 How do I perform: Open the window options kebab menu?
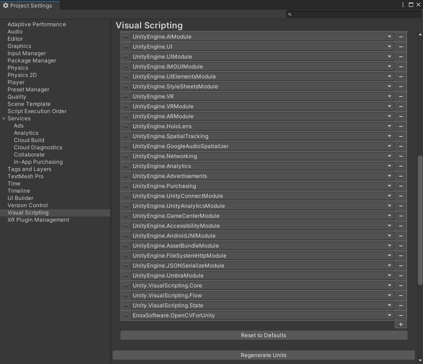403,5
